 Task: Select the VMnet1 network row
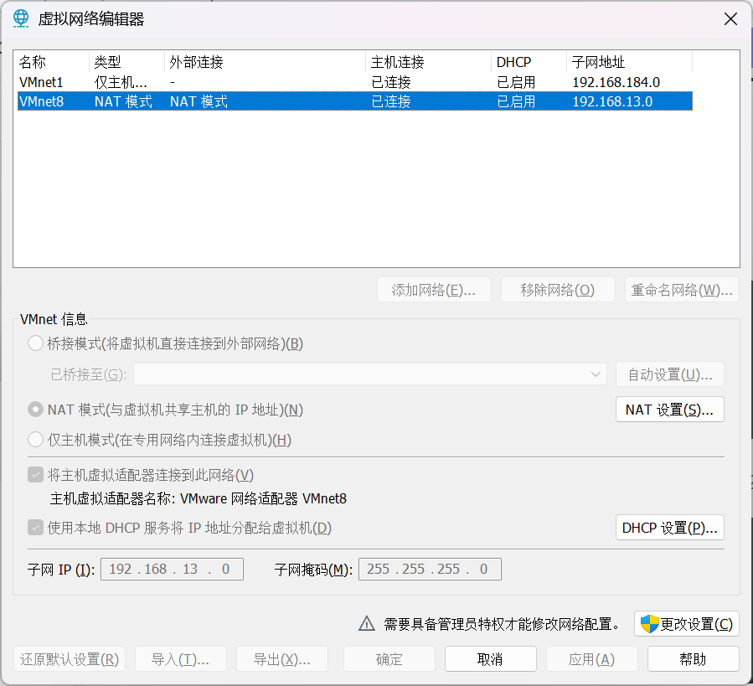(355, 82)
